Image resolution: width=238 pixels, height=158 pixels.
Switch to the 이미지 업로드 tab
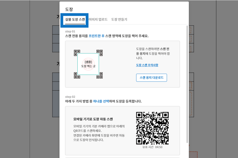pyautogui.click(x=98, y=20)
